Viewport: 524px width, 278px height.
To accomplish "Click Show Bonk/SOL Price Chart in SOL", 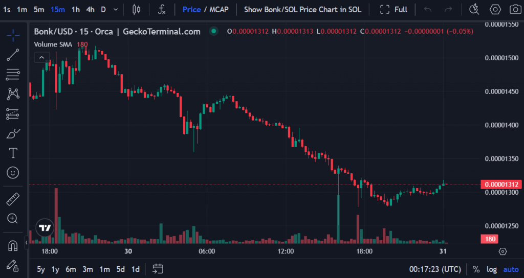I will point(302,9).
